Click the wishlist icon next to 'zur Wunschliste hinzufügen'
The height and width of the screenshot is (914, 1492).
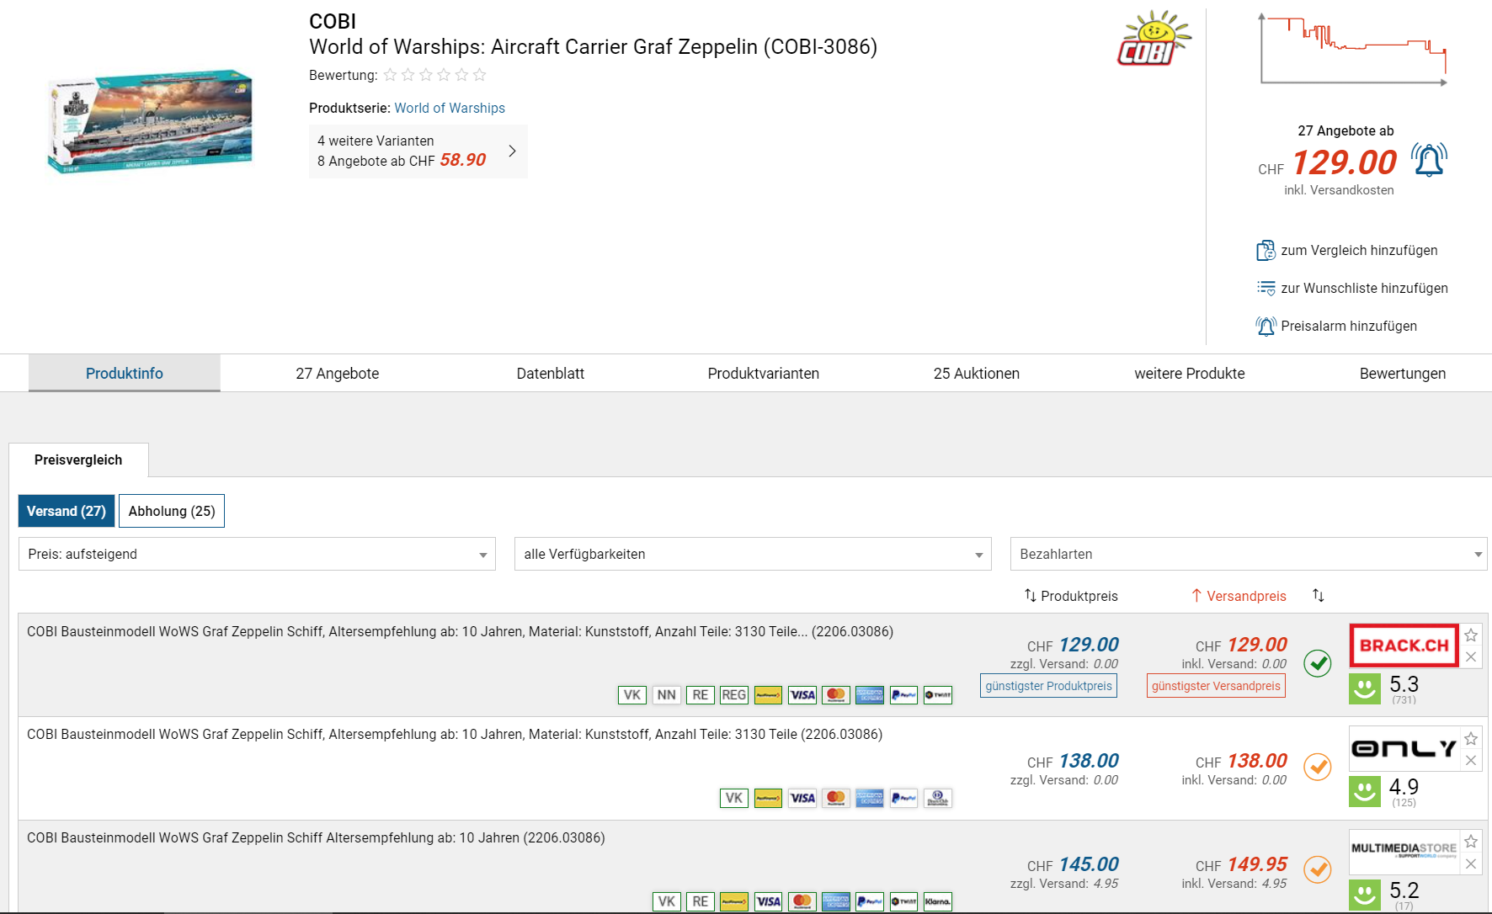1266,289
